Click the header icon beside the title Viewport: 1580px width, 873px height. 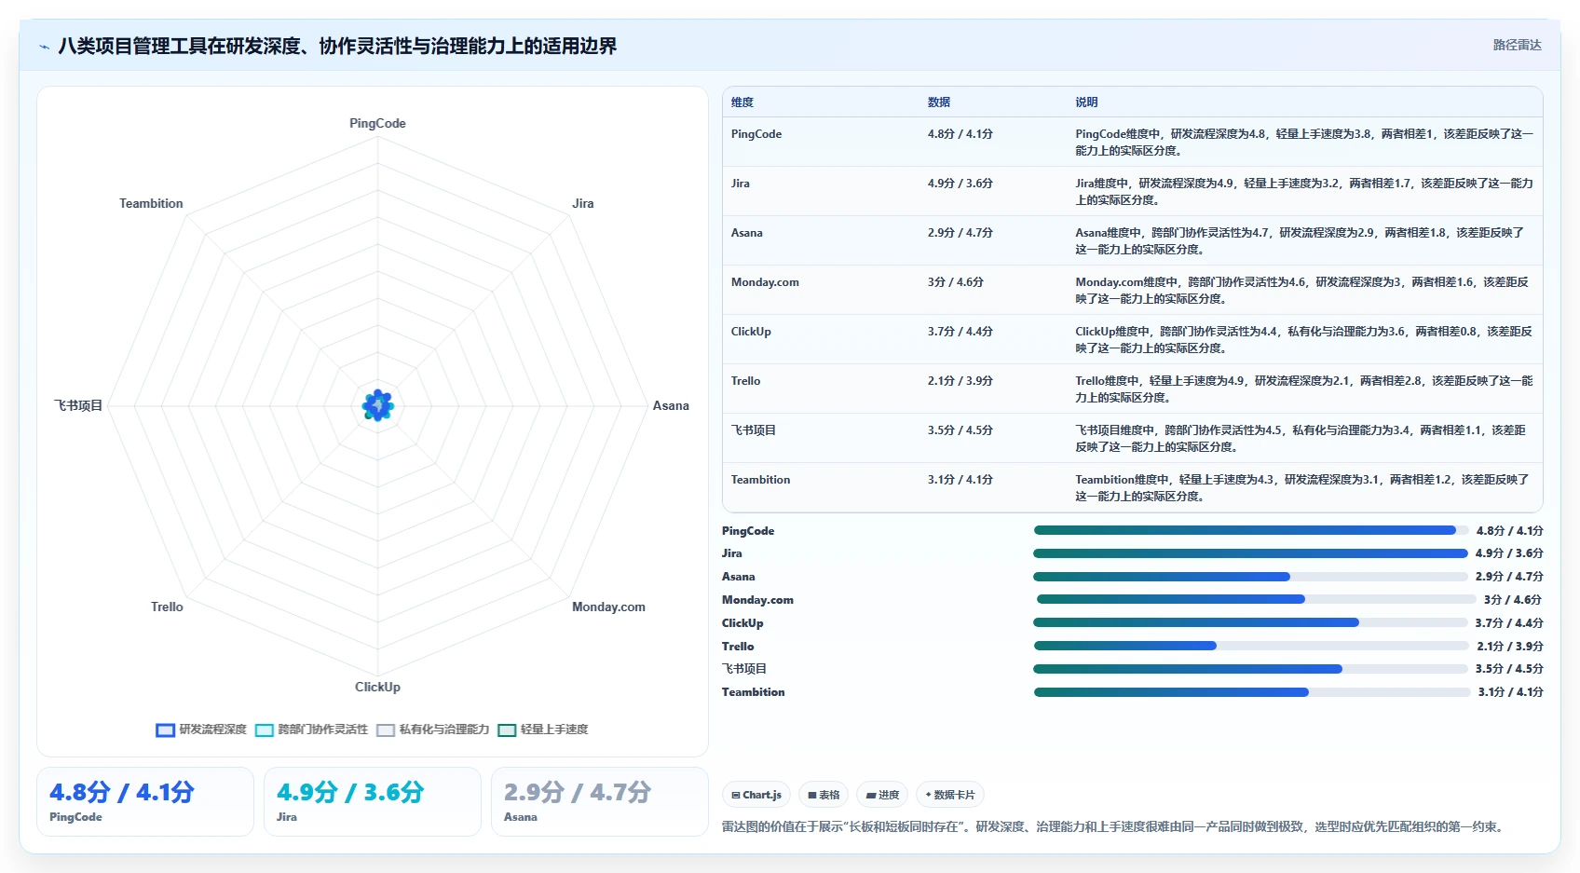(44, 47)
